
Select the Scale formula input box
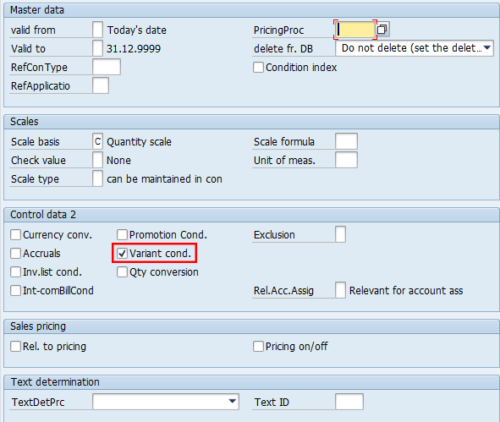(x=346, y=141)
